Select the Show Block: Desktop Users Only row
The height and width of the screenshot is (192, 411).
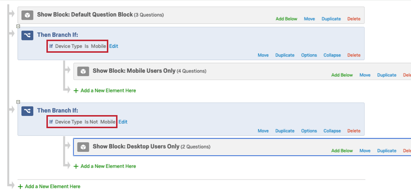pyautogui.click(x=242, y=147)
